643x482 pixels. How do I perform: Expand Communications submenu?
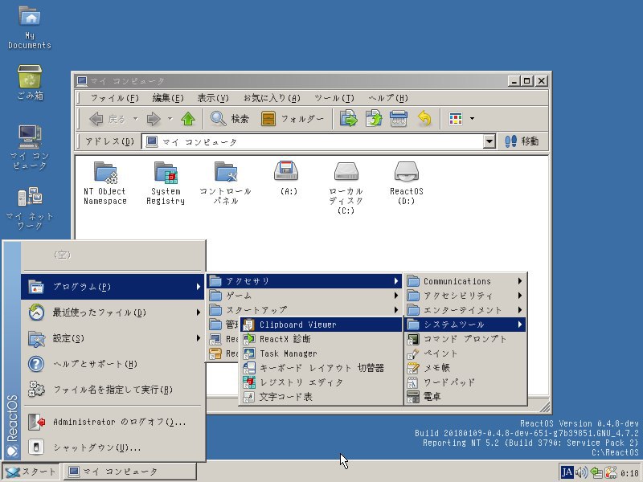point(465,281)
